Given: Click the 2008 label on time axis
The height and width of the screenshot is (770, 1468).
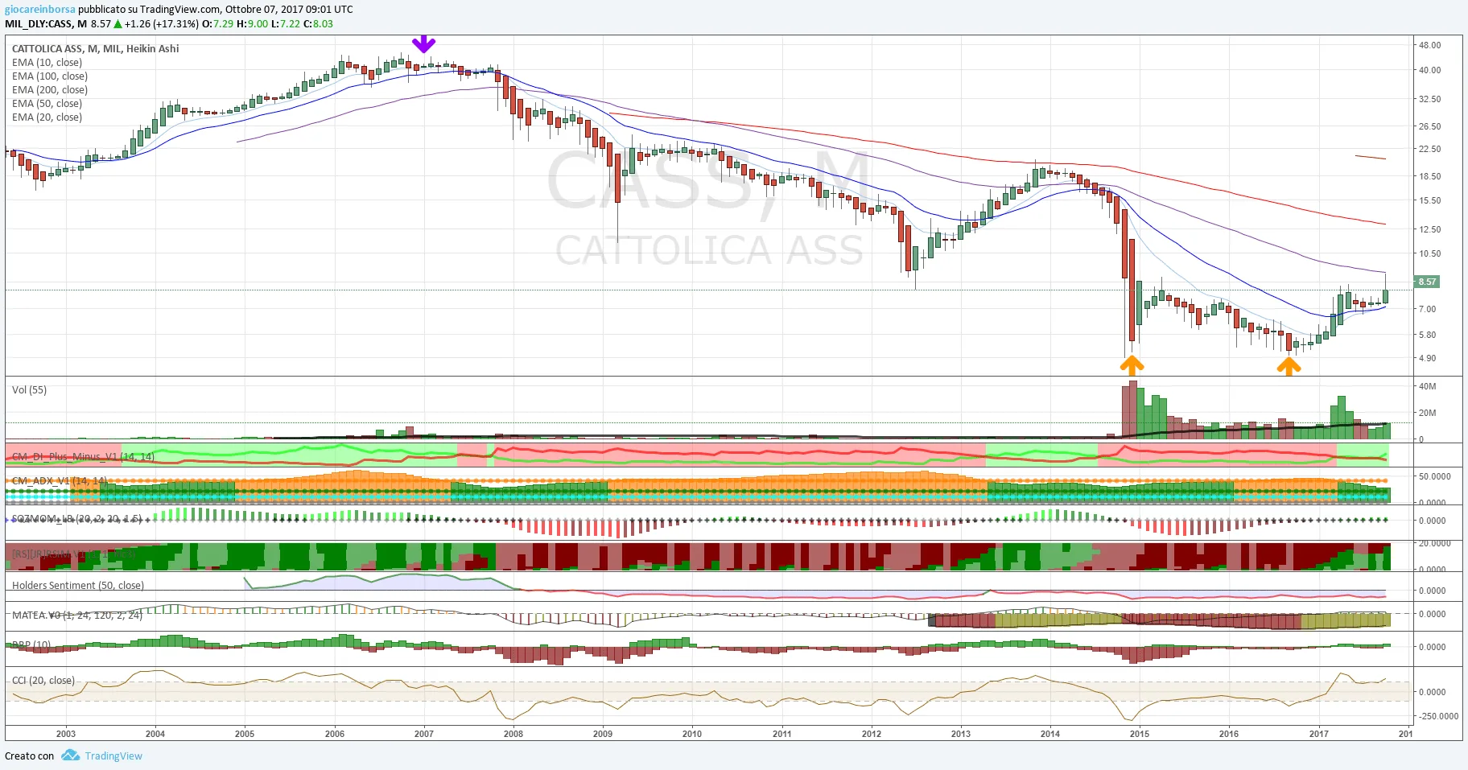Looking at the screenshot, I should click(513, 734).
